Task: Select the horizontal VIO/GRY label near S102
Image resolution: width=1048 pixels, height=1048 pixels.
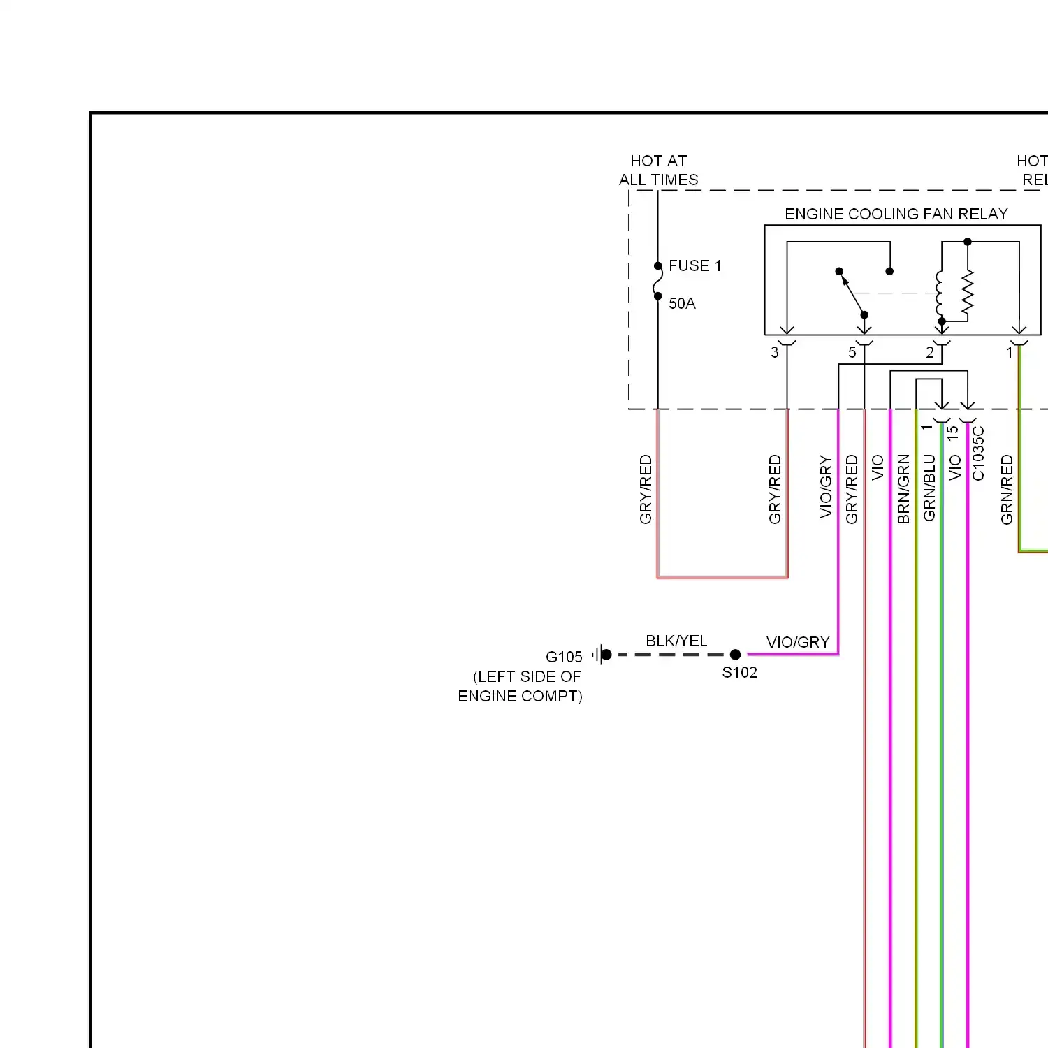Action: point(798,642)
